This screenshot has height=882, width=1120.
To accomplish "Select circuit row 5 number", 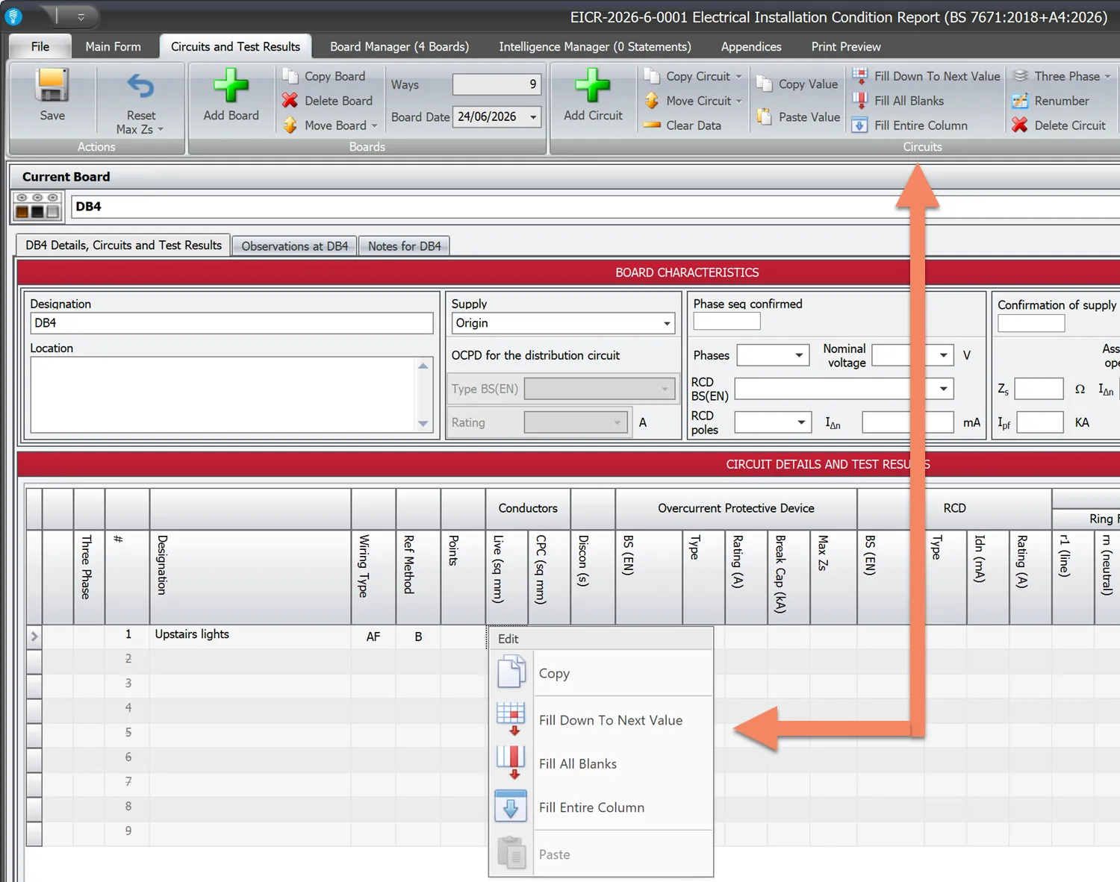I will [x=128, y=732].
